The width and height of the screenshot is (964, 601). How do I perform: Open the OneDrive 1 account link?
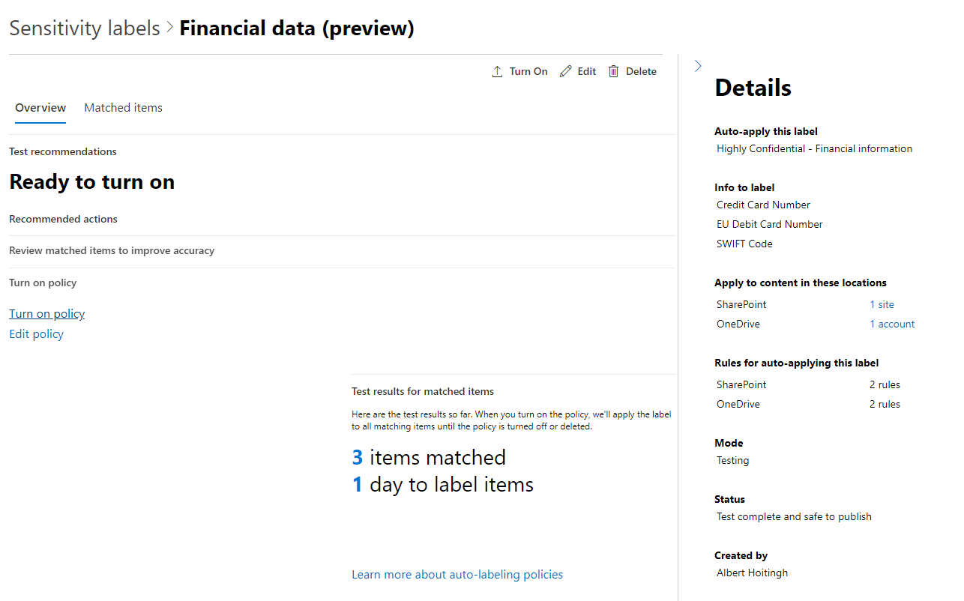click(x=892, y=324)
